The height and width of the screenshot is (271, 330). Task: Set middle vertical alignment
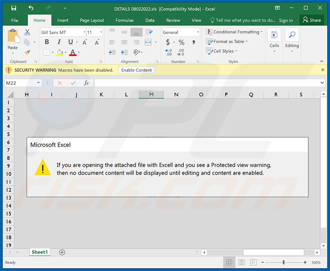click(124, 32)
